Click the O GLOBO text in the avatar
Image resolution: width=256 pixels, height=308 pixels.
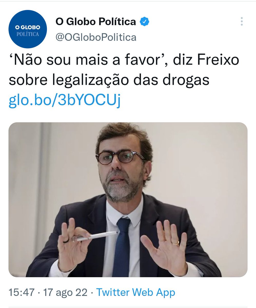pyautogui.click(x=28, y=27)
